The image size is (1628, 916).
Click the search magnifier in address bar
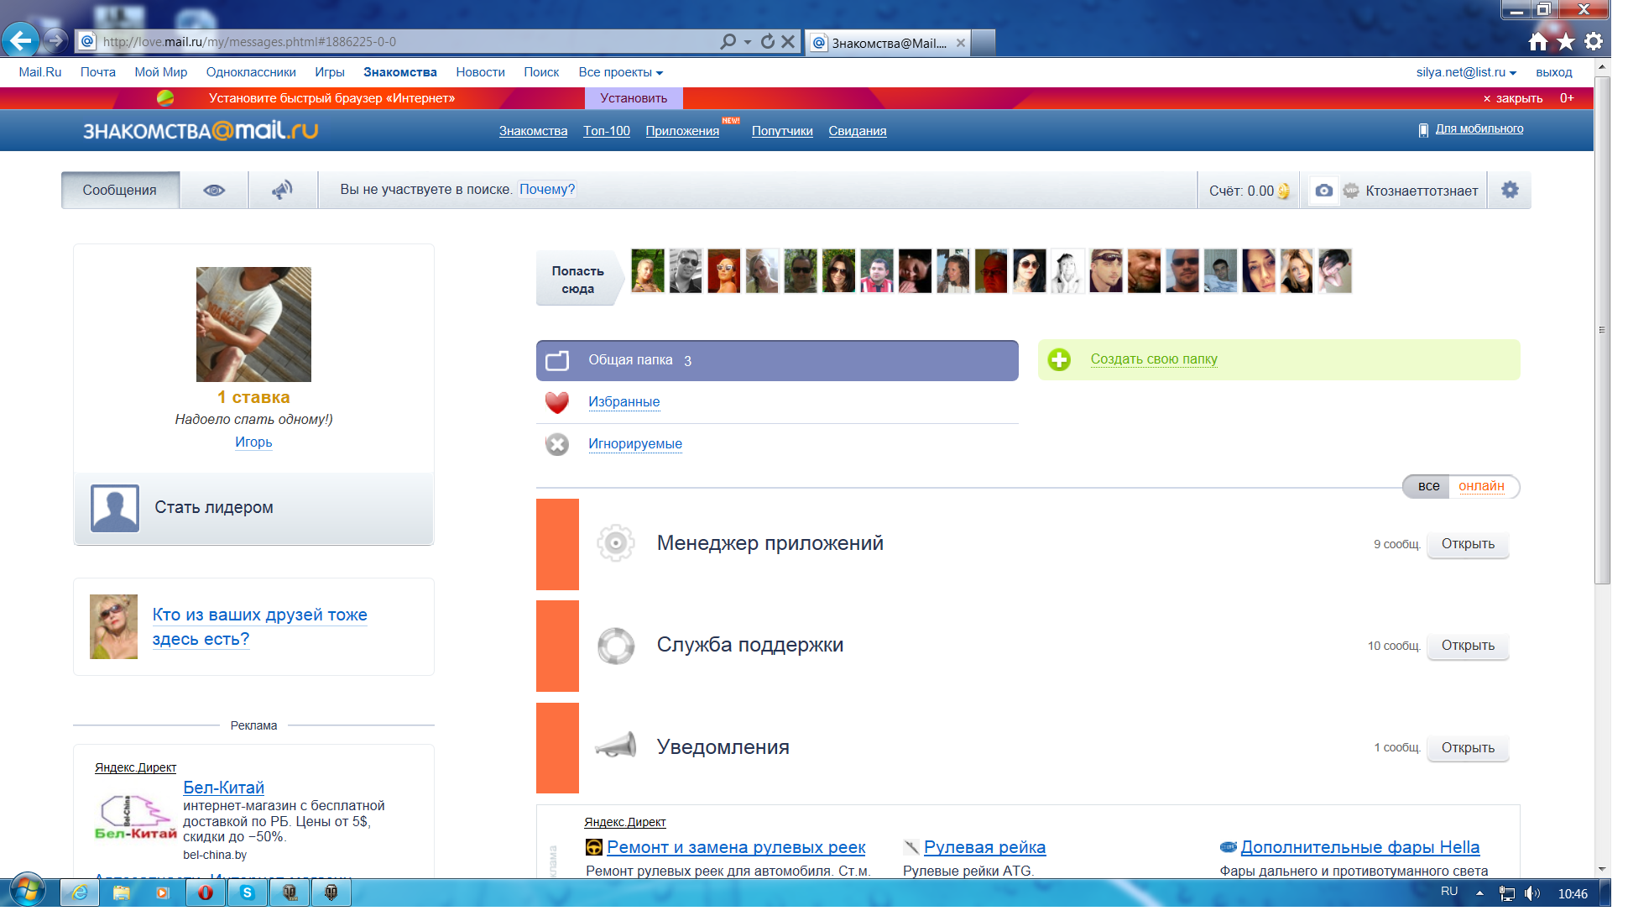click(x=728, y=41)
